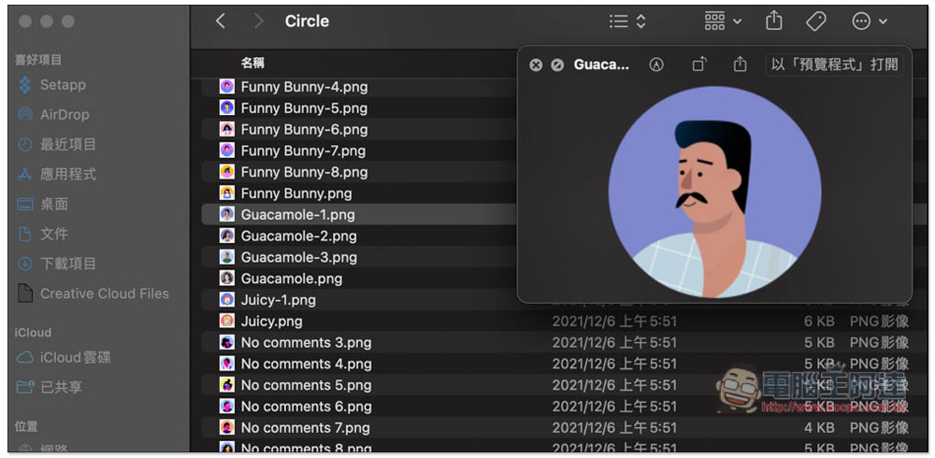
Task: Toggle Quick Look full screen button
Action: 557,64
